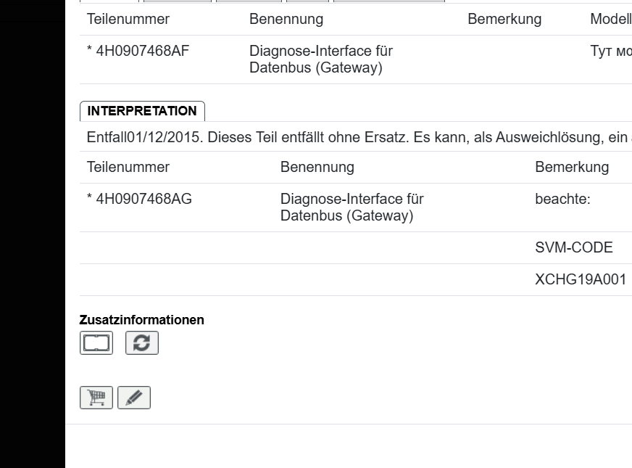Select replacement part 4H0907468AG

tap(141, 199)
